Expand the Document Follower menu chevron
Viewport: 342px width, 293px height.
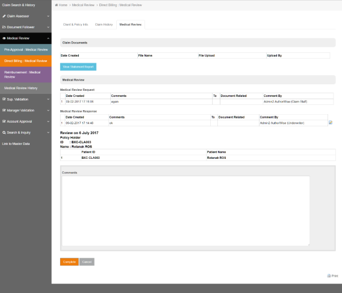coord(48,27)
